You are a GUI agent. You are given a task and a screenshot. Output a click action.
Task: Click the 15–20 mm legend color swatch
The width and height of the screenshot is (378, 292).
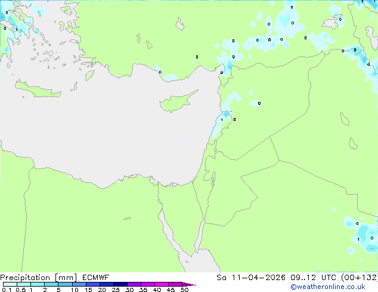pyautogui.click(x=92, y=284)
